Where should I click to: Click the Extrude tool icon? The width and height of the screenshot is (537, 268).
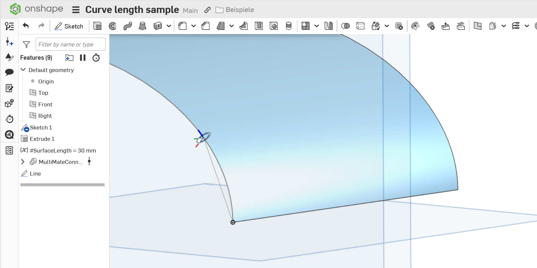97,26
